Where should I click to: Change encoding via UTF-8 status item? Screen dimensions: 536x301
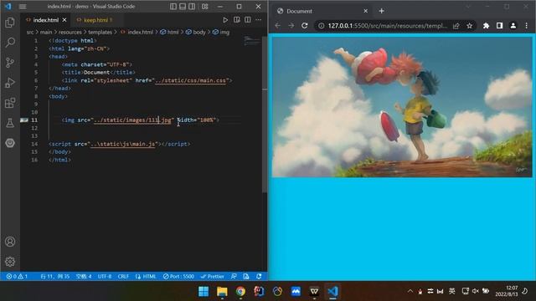[x=105, y=277]
